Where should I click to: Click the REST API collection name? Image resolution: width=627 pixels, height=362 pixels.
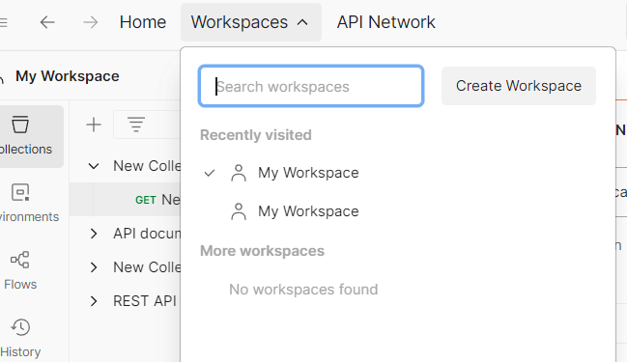point(145,301)
